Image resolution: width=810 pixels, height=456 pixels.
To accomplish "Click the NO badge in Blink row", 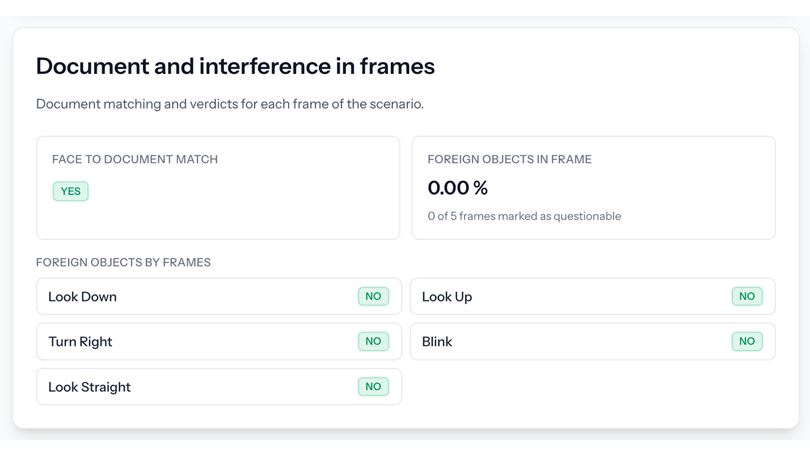I will click(747, 342).
